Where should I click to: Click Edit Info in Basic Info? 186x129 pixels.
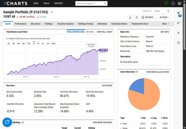pyautogui.click(x=165, y=32)
